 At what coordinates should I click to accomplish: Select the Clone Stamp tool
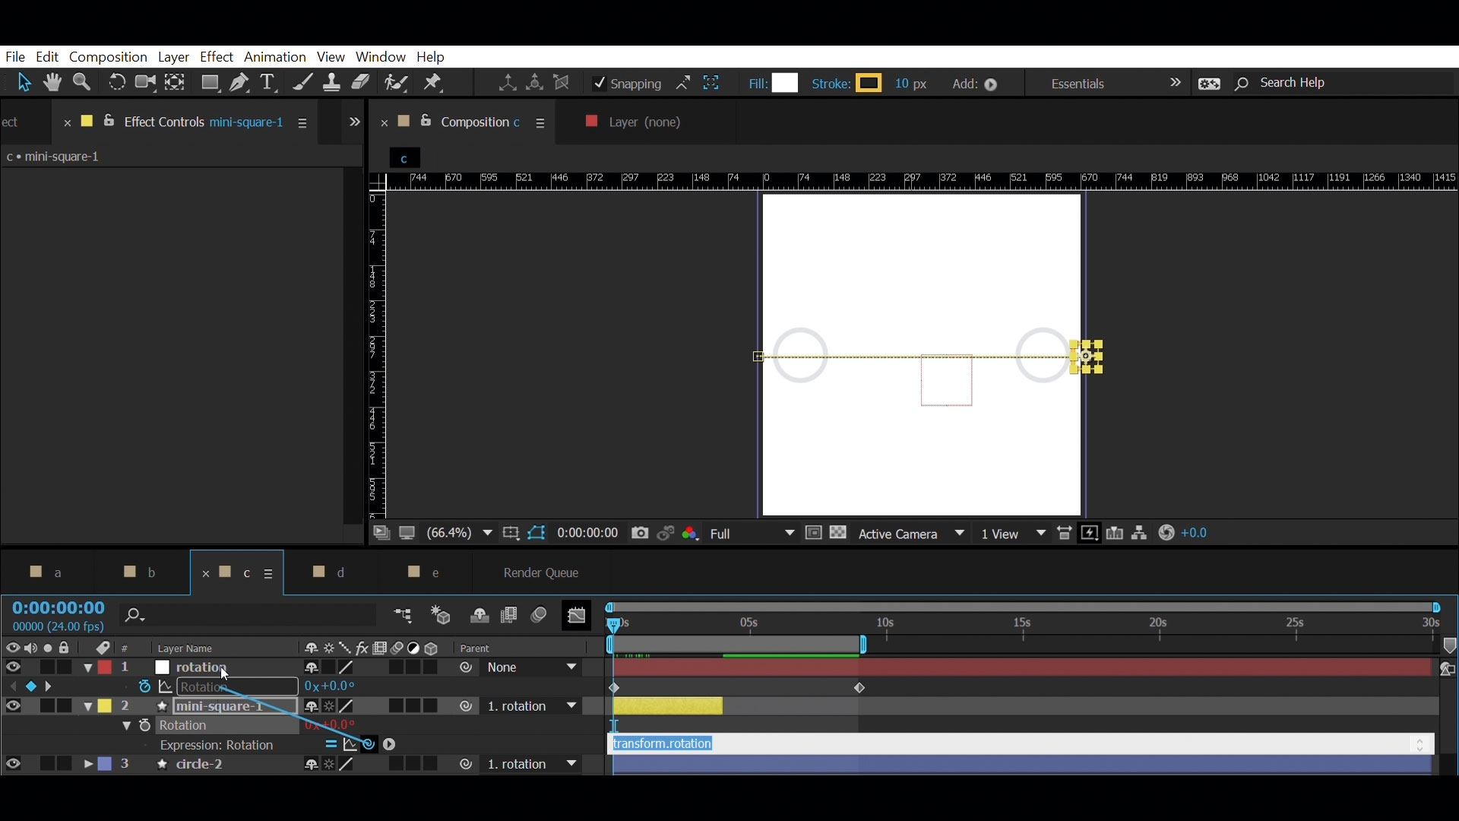pos(332,83)
